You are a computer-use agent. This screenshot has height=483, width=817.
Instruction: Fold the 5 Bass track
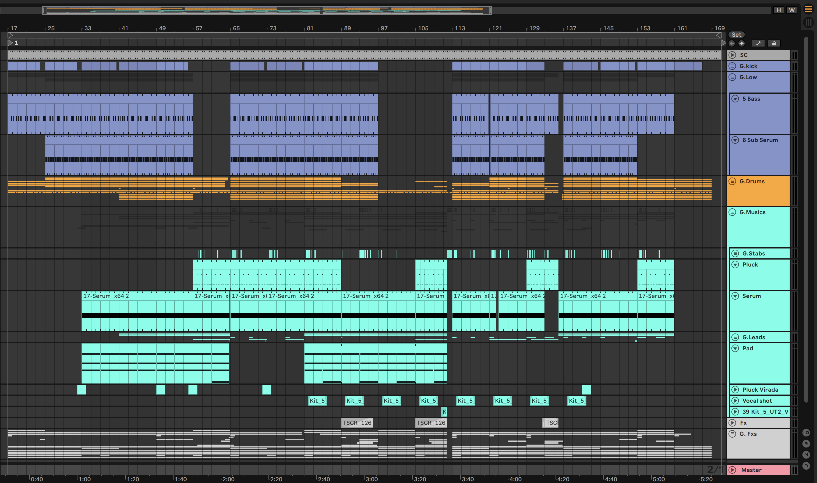pos(735,99)
